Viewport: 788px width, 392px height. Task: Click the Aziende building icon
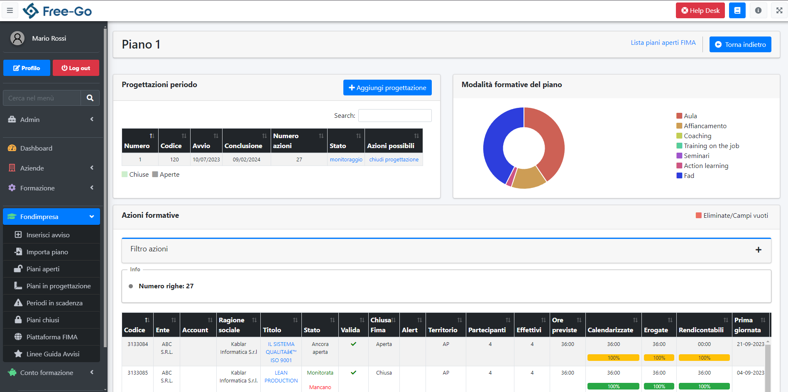click(x=12, y=168)
